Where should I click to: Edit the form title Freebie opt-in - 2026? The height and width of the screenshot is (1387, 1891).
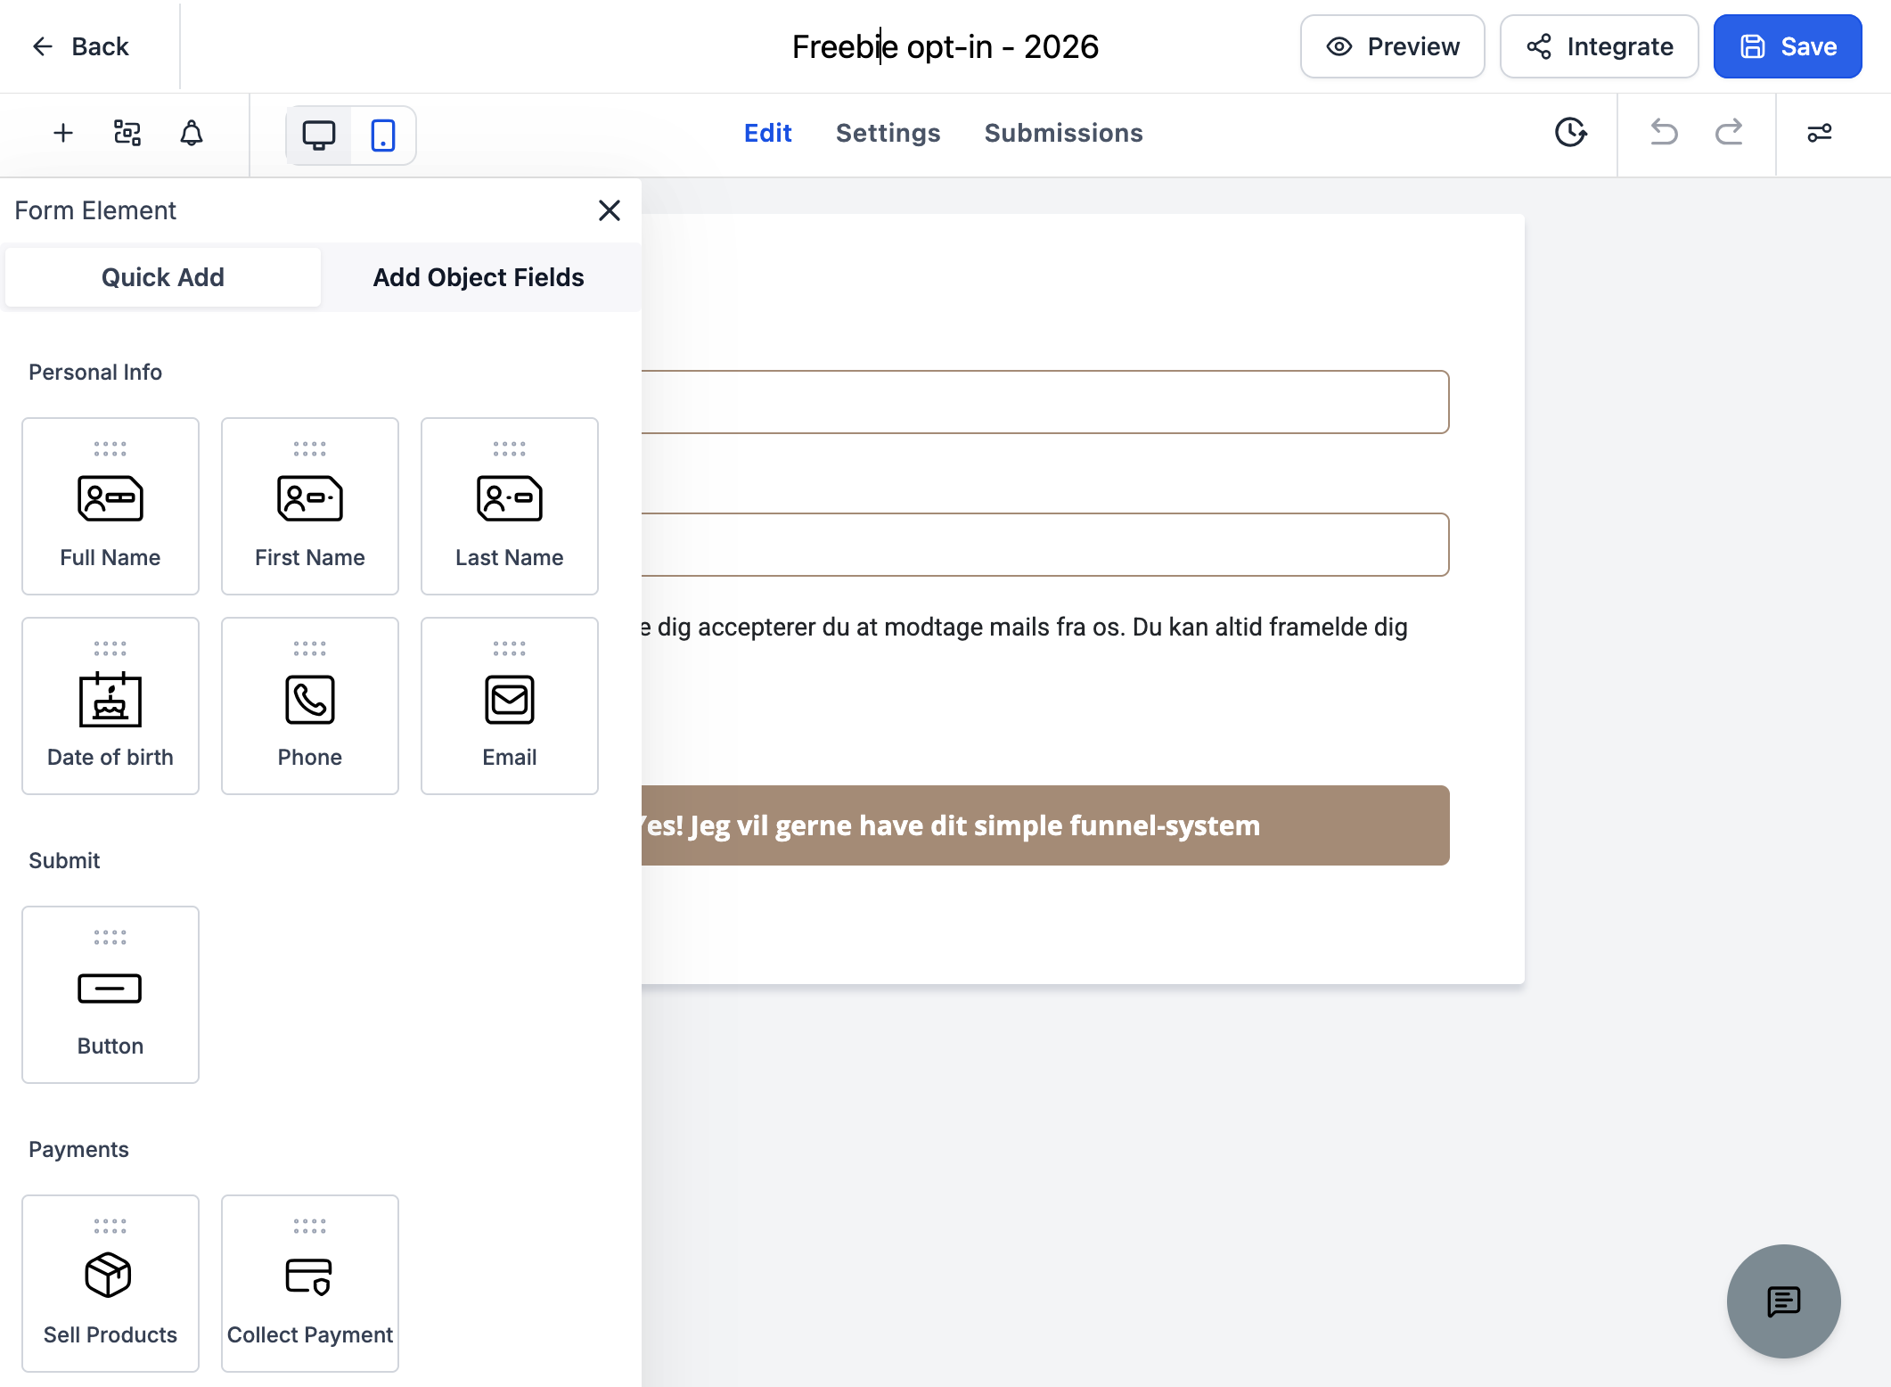[x=945, y=46]
